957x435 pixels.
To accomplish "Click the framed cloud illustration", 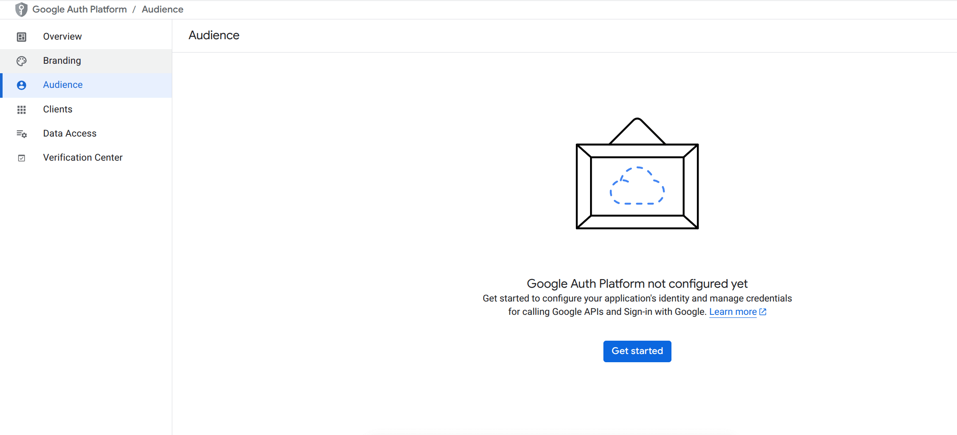I will coord(637,173).
